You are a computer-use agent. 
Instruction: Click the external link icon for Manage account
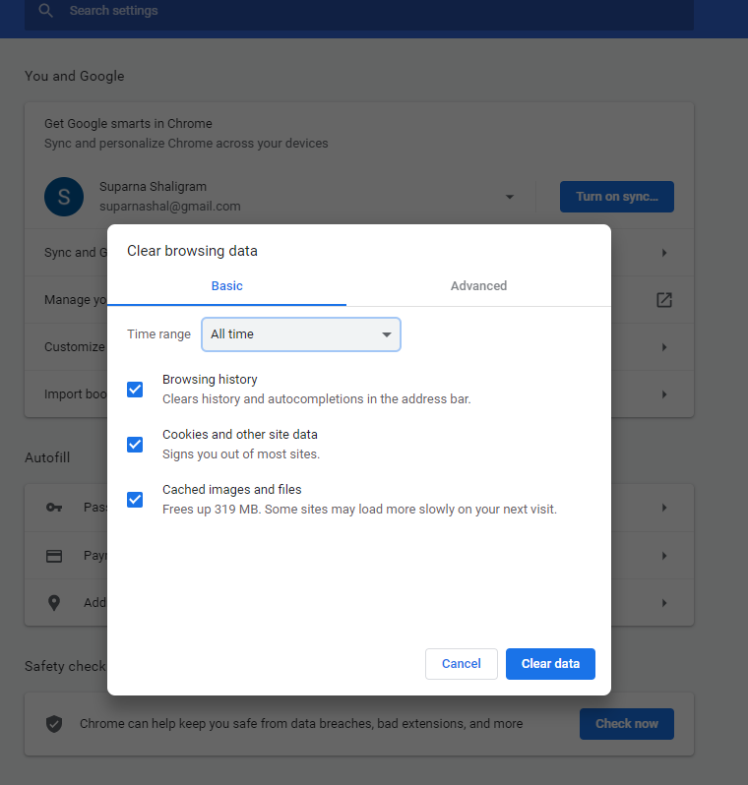tap(664, 300)
